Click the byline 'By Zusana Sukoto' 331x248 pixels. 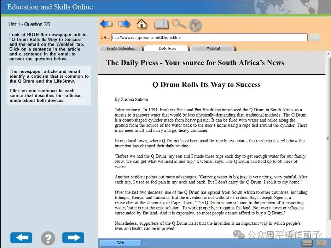coord(131,100)
